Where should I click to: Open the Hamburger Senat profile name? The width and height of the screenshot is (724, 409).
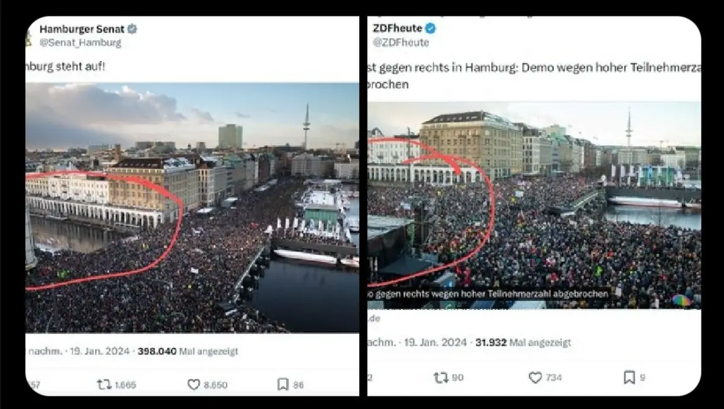[82, 29]
